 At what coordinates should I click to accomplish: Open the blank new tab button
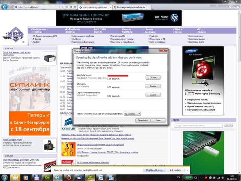click(x=149, y=7)
